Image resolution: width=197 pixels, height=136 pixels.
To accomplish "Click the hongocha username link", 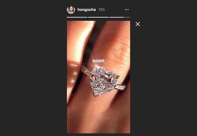I will click(x=87, y=10).
